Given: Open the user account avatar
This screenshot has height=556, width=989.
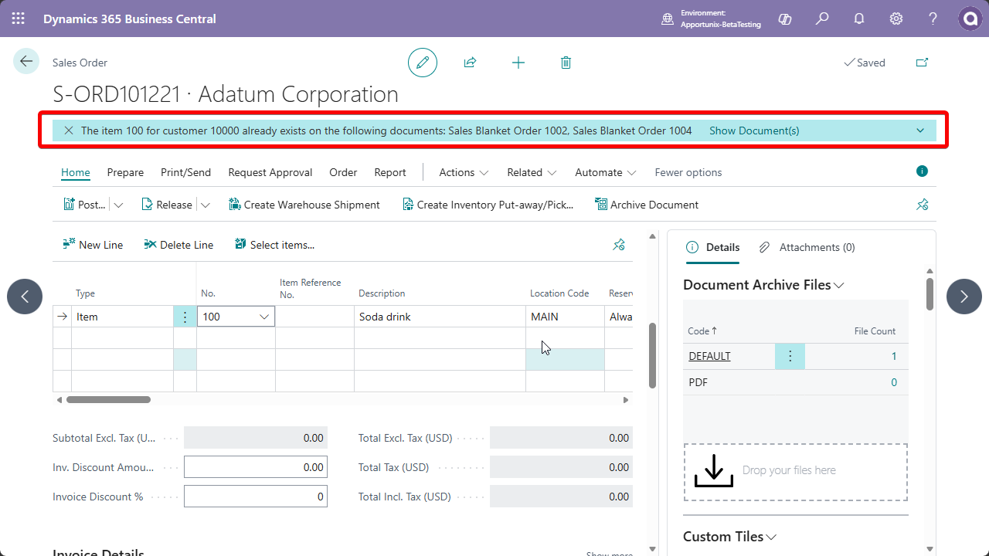Looking at the screenshot, I should [x=970, y=19].
